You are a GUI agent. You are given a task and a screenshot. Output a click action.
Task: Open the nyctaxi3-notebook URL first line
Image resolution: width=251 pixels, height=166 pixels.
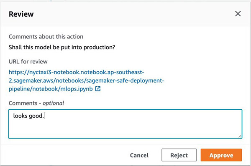click(x=77, y=72)
